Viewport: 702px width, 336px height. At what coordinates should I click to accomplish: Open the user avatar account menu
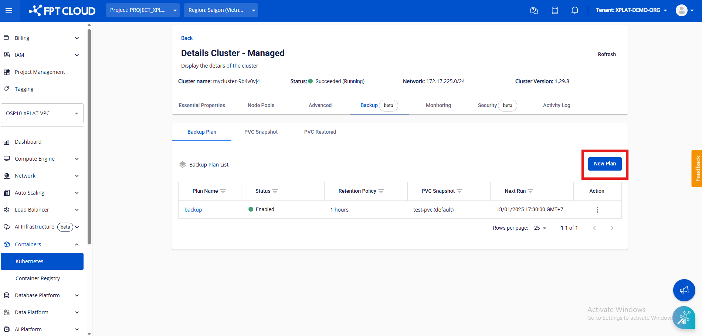684,10
